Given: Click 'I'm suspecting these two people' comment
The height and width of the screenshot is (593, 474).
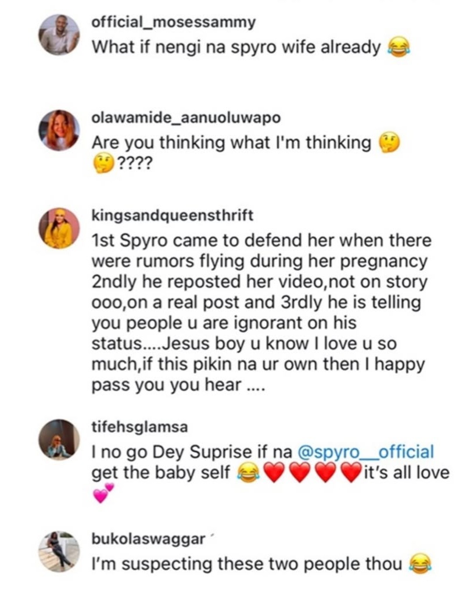Looking at the screenshot, I should pos(247,563).
